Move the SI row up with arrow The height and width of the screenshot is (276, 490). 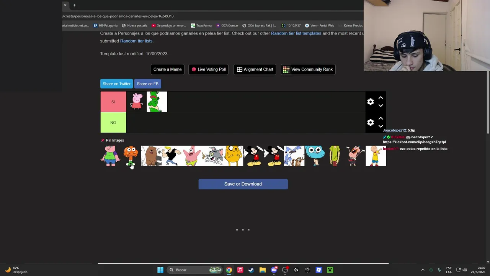pyautogui.click(x=381, y=98)
